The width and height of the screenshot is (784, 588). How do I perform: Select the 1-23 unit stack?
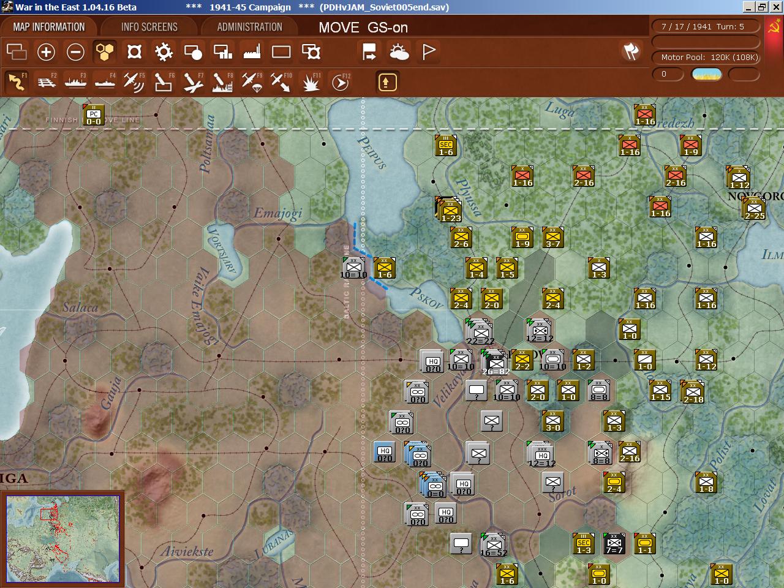click(450, 209)
